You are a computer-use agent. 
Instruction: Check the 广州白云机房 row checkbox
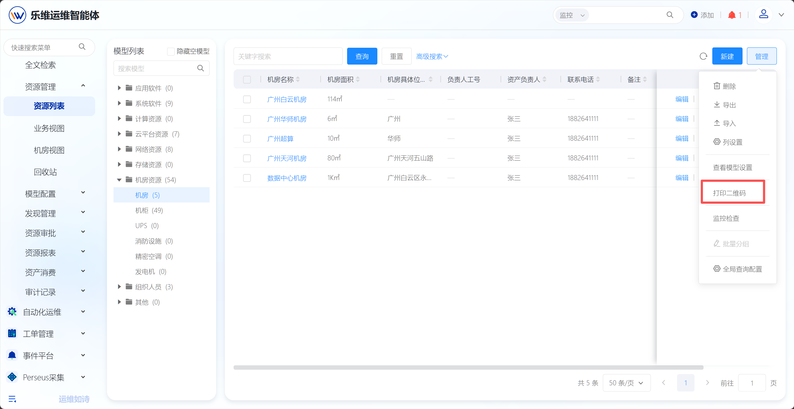tap(247, 99)
